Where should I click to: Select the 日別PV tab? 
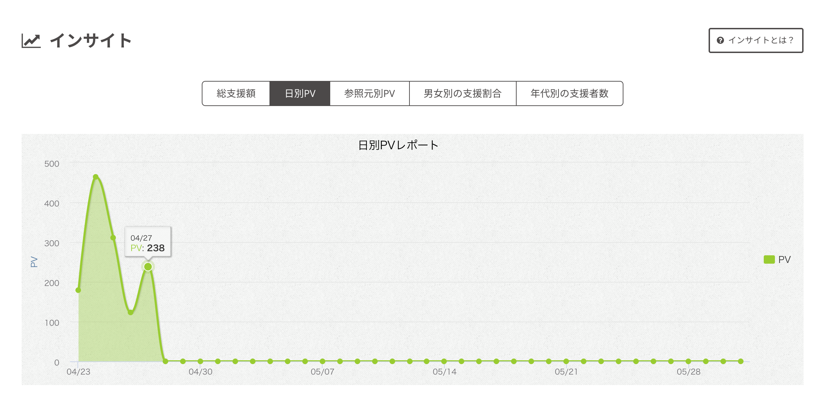tap(300, 93)
